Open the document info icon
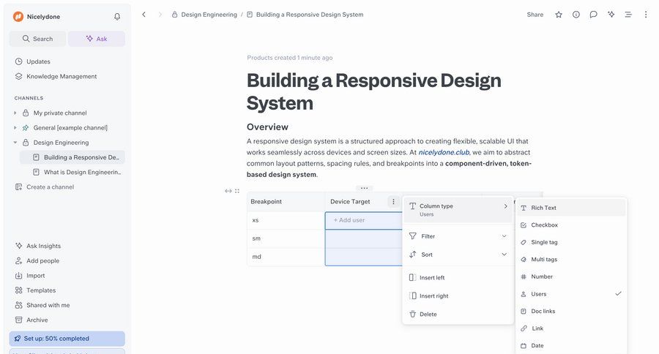 [576, 15]
